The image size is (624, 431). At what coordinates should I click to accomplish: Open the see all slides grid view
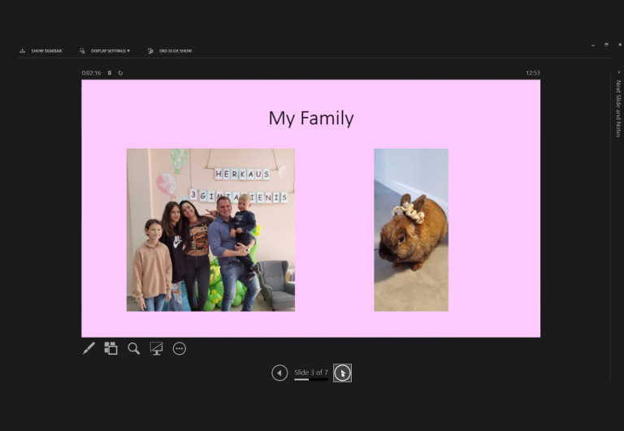[x=111, y=348]
